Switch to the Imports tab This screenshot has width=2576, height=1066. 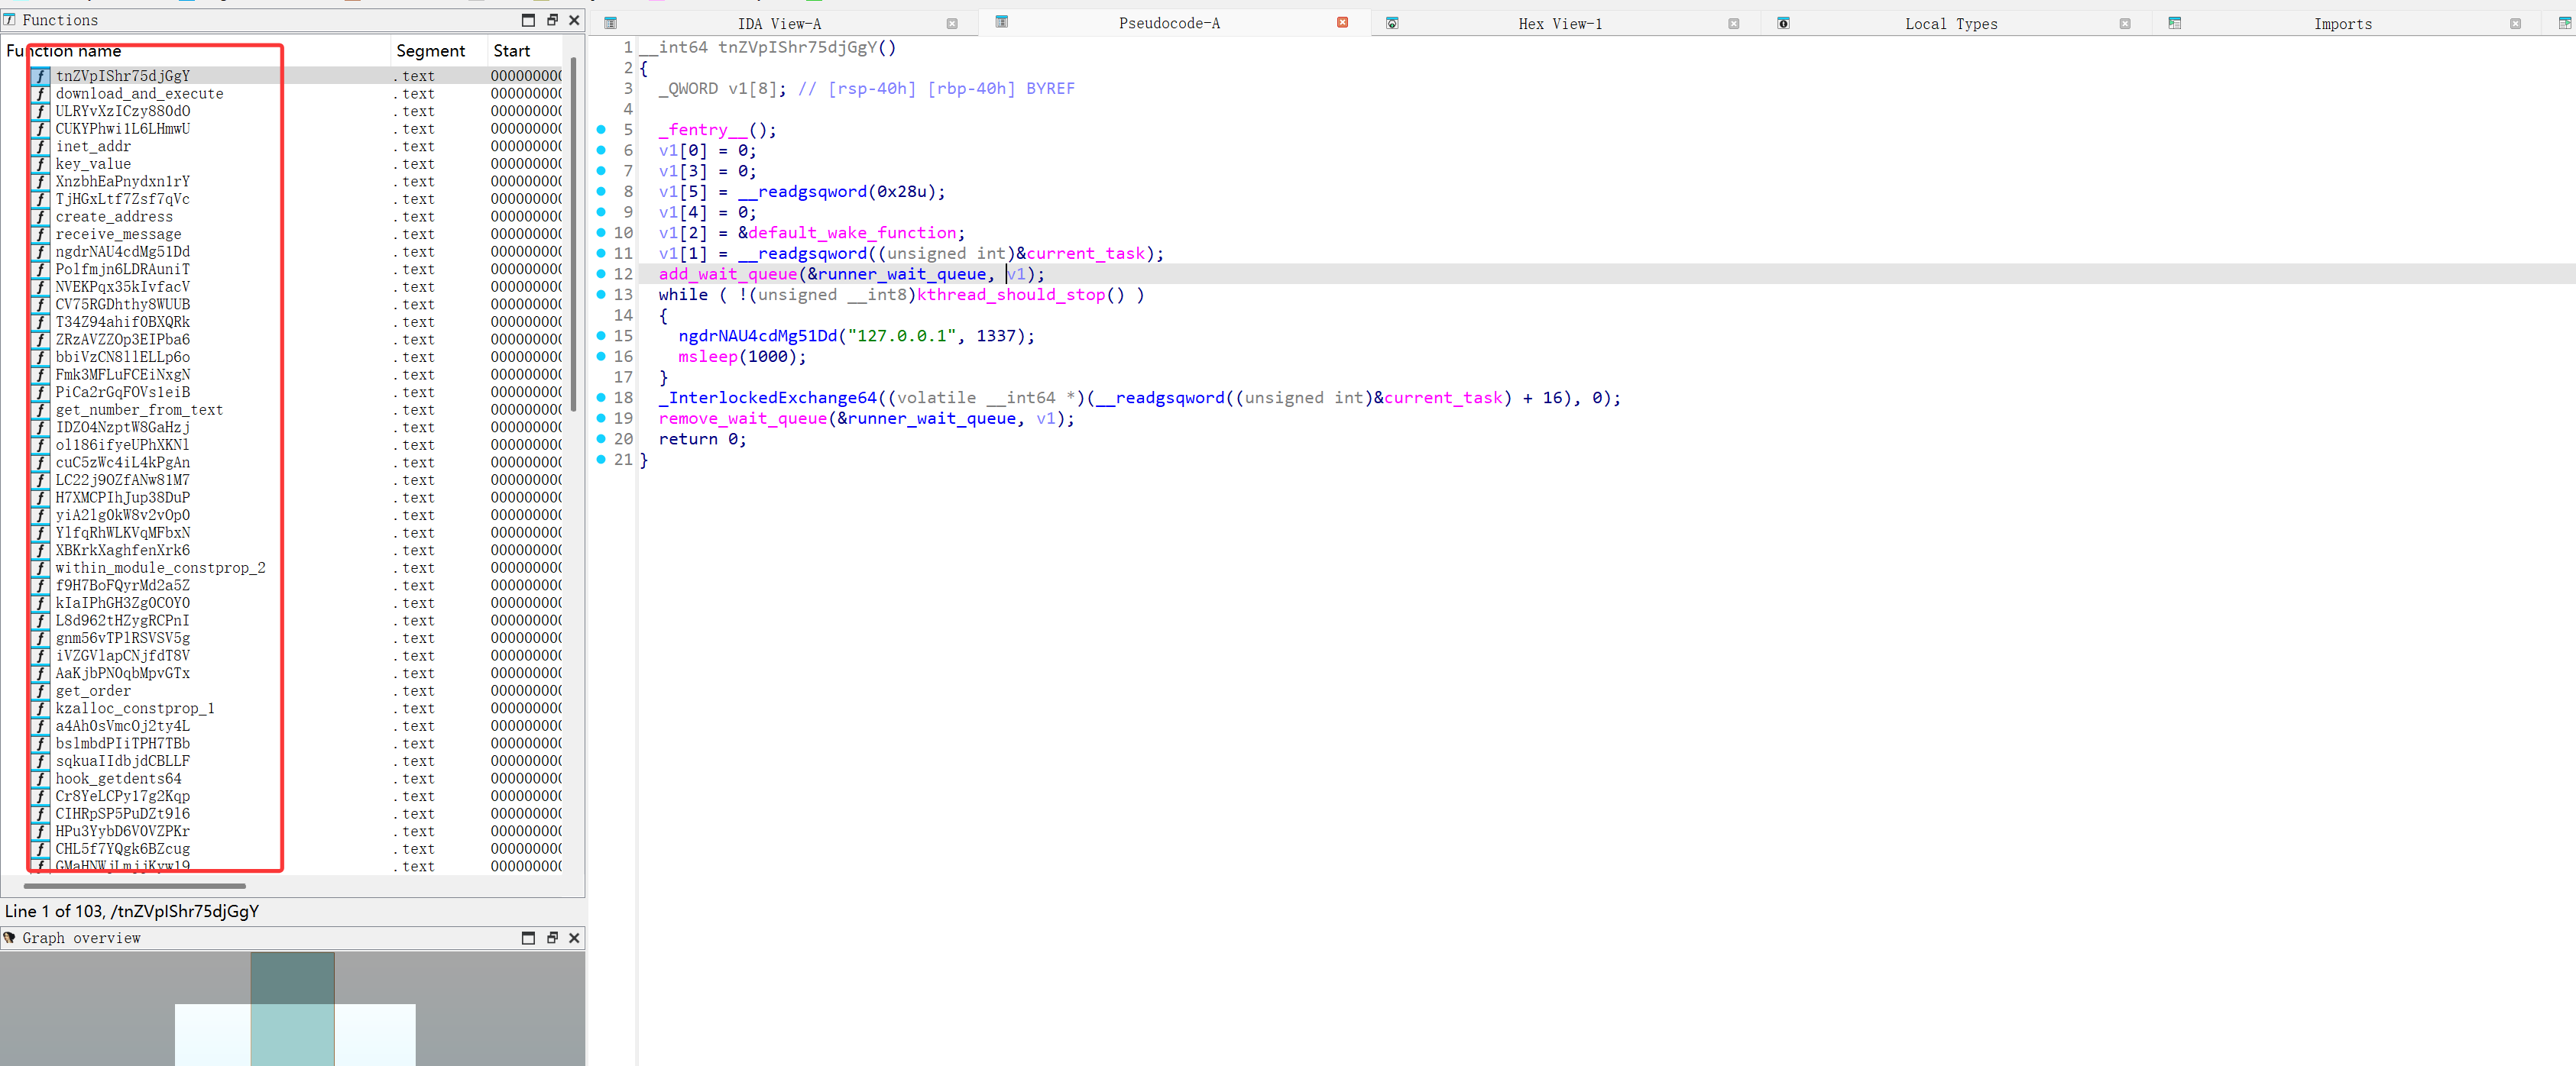click(2342, 24)
